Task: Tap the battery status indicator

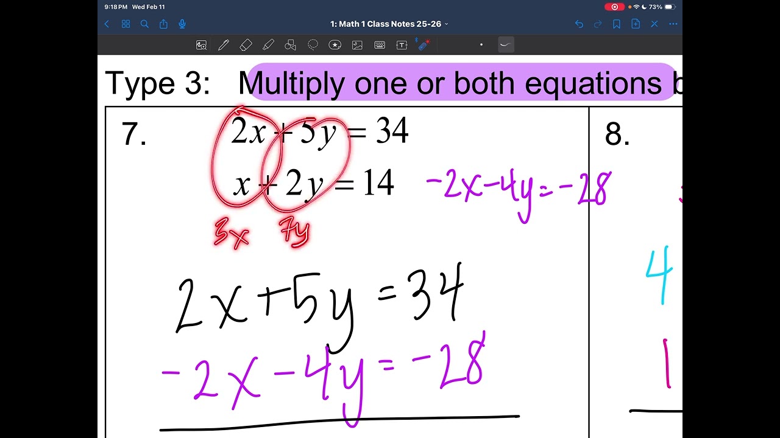Action: pos(670,7)
